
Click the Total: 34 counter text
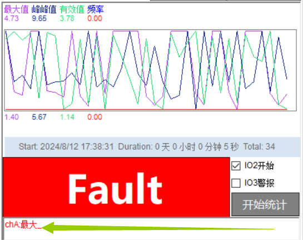pyautogui.click(x=259, y=147)
